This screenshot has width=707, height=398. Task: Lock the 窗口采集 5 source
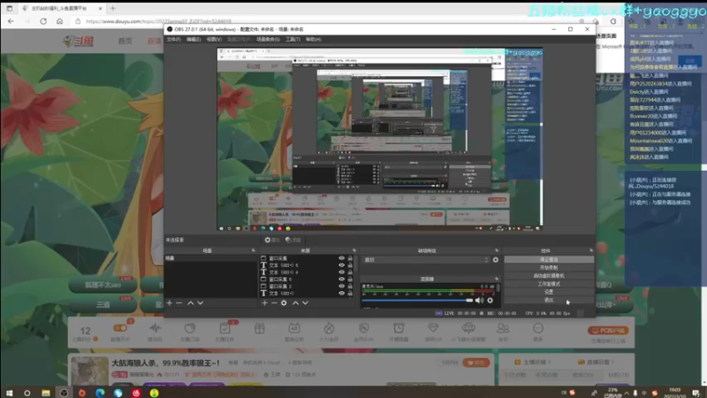[350, 279]
